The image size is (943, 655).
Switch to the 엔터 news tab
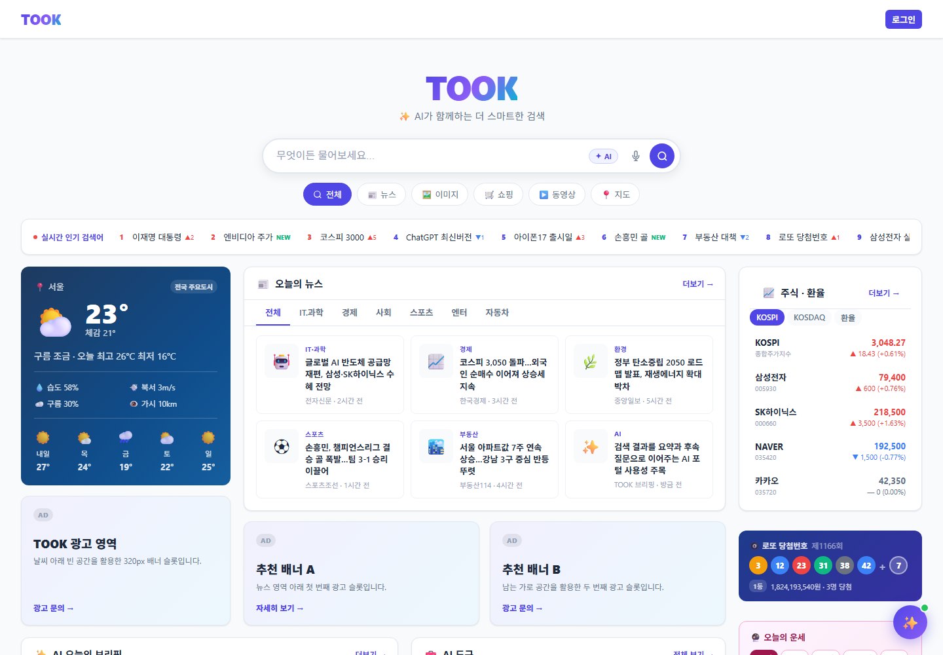point(459,312)
